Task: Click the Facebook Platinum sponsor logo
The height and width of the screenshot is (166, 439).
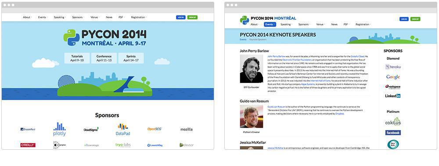Action: (x=393, y=133)
